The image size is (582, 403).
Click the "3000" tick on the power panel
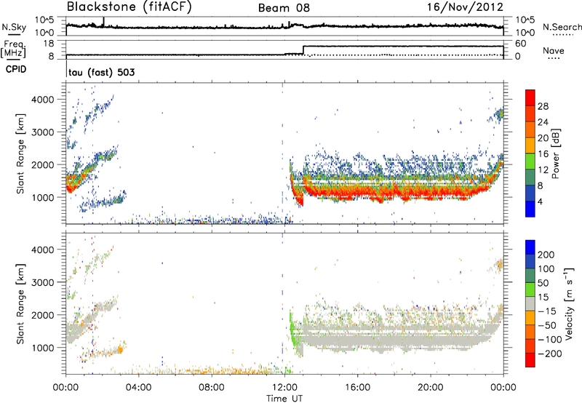click(42, 132)
